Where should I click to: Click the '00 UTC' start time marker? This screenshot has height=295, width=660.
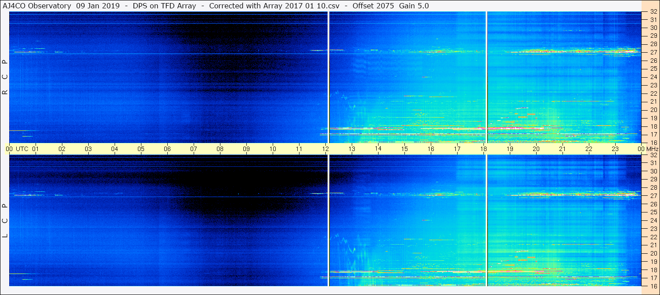coord(17,149)
